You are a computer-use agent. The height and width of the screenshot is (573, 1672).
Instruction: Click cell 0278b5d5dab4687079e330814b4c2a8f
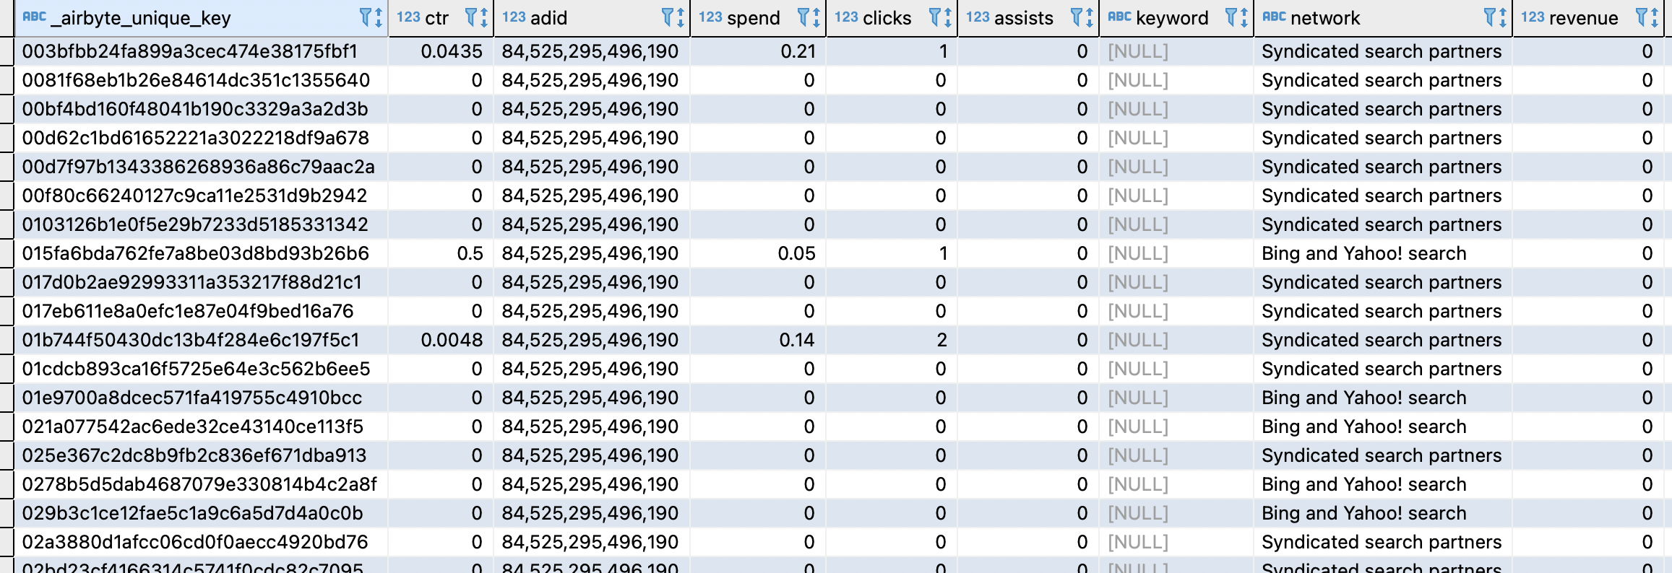(x=201, y=484)
